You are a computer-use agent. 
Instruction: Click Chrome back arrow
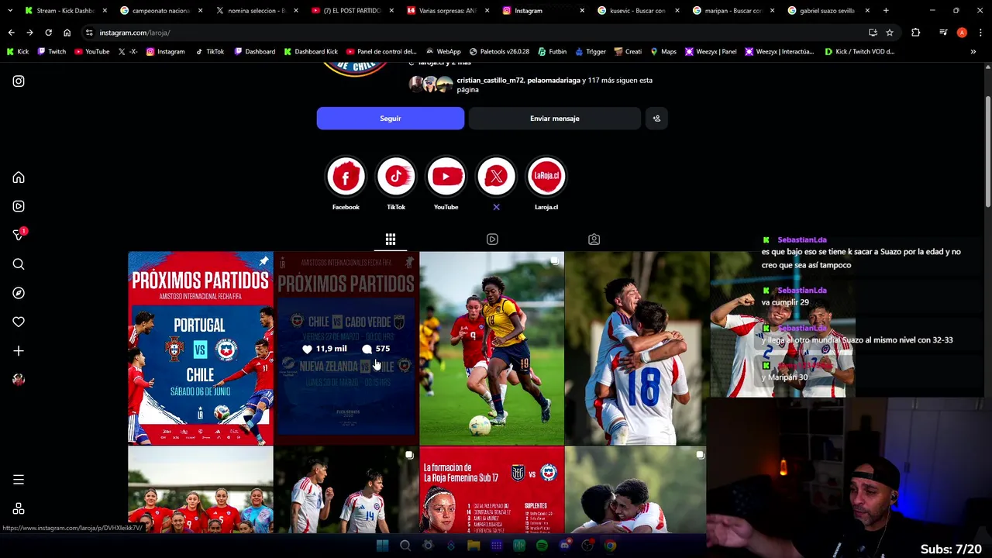click(x=11, y=33)
